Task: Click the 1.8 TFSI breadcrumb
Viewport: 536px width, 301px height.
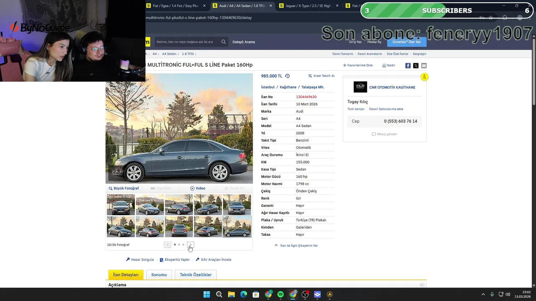Action: click(188, 54)
